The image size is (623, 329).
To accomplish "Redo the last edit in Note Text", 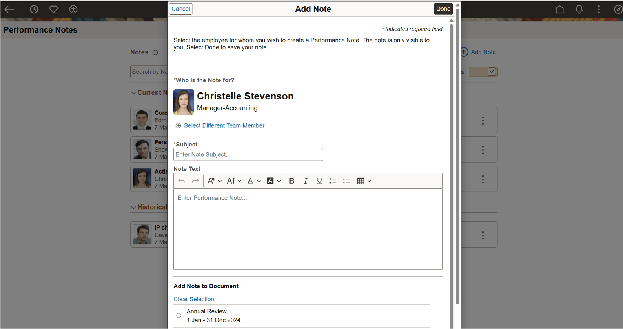I will coord(195,181).
